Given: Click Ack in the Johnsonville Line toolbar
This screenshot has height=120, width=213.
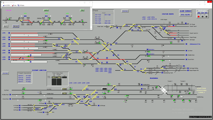Looking at the screenshot, I should (14, 5).
